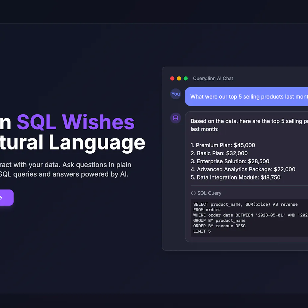Click the Basic Plan: $32,000 result
The width and height of the screenshot is (308, 308).
coord(219,153)
